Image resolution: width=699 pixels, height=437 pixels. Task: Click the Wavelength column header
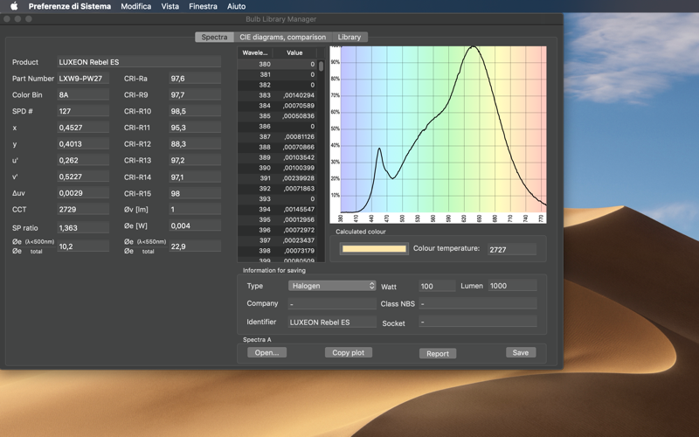pos(255,52)
